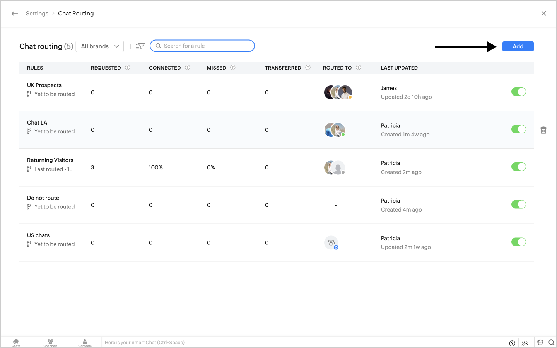
Task: Click the Transferred column help icon
Action: pos(308,68)
